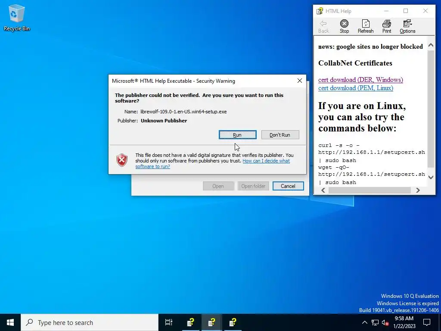
Task: Open cert download (DER, Windows) link
Action: coord(360,80)
